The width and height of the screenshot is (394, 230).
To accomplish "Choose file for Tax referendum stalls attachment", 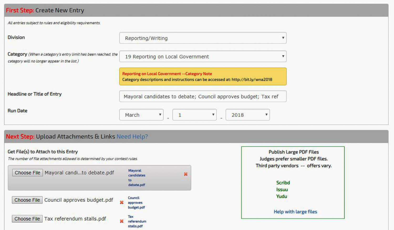I will [x=27, y=219].
